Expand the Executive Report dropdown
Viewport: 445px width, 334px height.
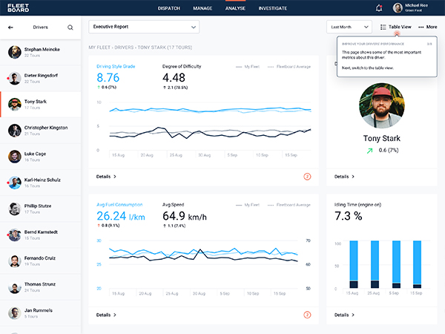tap(144, 27)
